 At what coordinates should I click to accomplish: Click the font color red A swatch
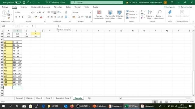pos(41,17)
